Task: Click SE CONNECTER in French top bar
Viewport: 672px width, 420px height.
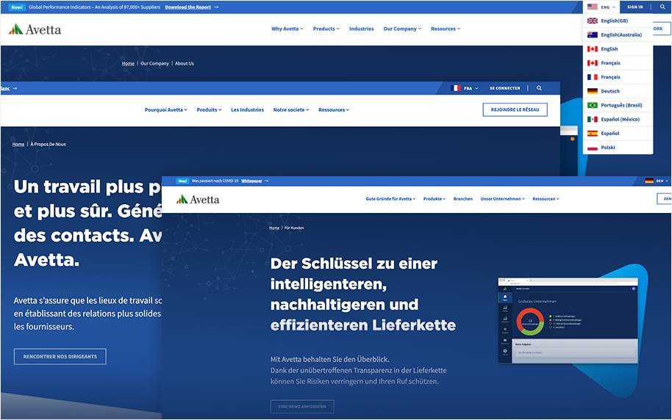Action: click(504, 88)
